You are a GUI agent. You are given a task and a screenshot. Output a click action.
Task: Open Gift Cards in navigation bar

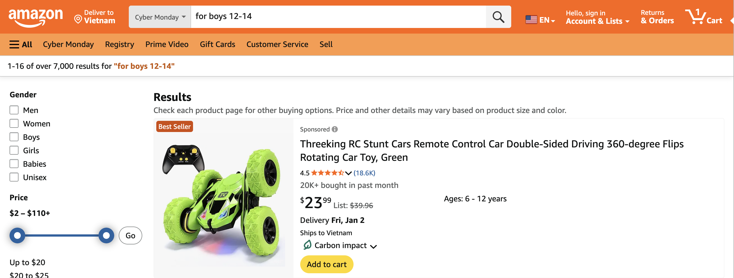tap(217, 44)
